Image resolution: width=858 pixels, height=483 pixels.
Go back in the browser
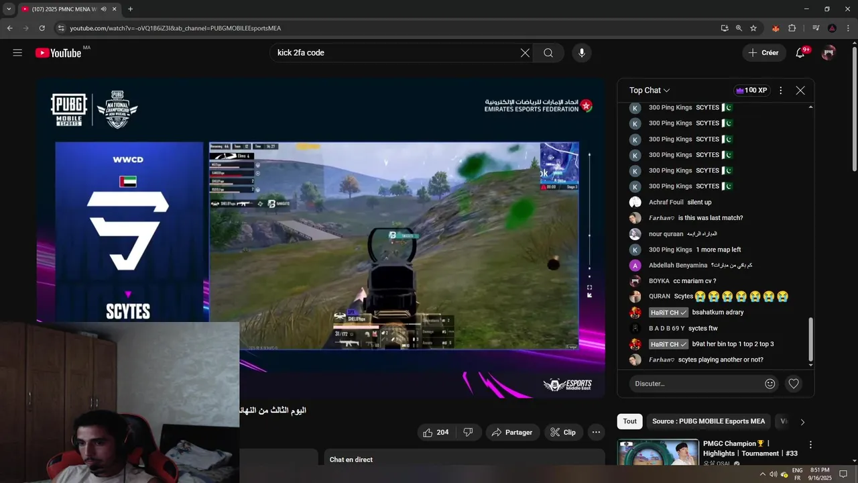10,28
